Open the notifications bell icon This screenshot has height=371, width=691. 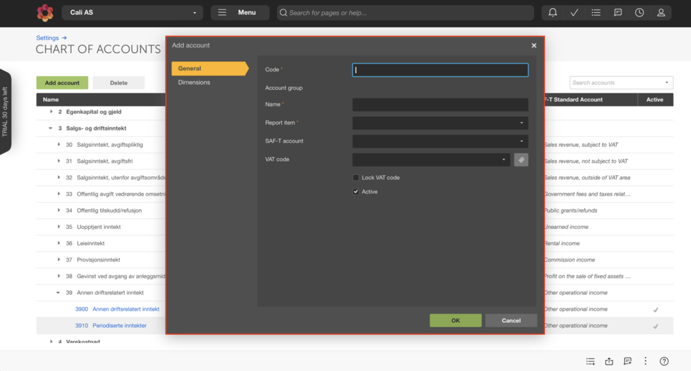[x=553, y=13]
